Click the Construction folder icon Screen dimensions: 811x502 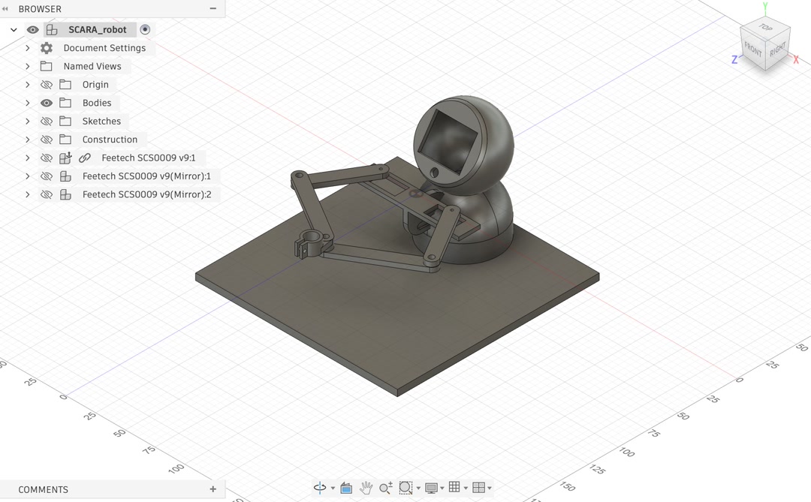coord(65,140)
